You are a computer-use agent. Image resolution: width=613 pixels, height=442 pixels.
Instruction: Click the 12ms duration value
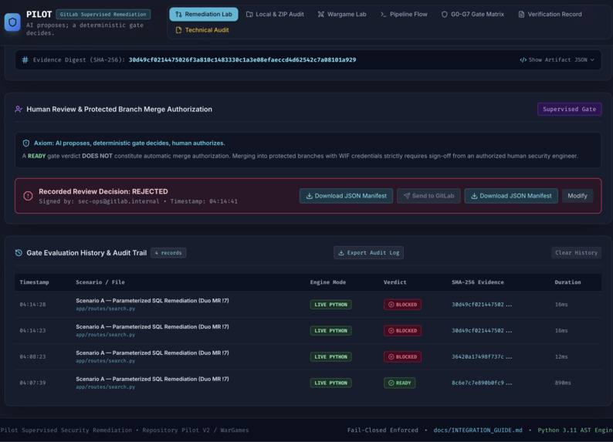click(x=561, y=357)
